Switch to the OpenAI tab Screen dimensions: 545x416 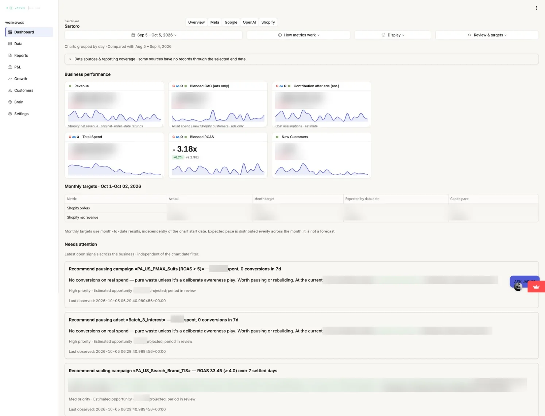click(249, 22)
